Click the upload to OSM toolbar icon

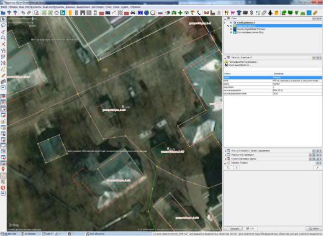click(x=16, y=12)
